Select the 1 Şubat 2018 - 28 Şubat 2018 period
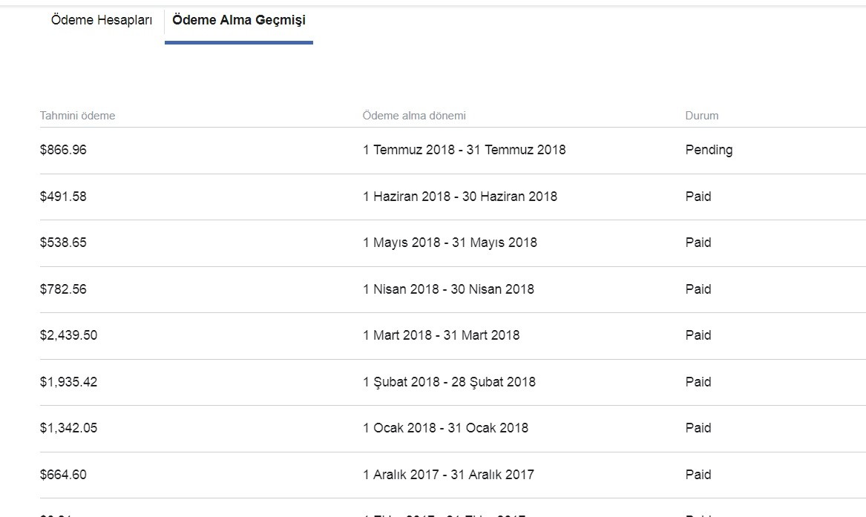866x517 pixels. coord(449,382)
